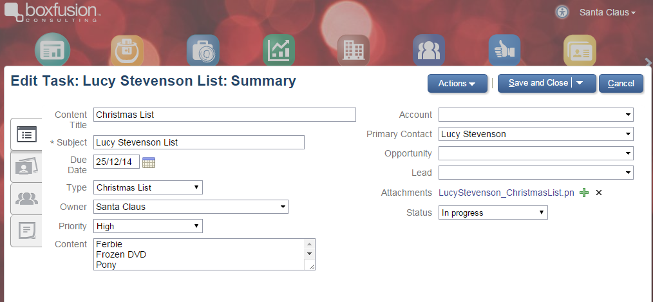Remove the attachment with X icon
This screenshot has width=653, height=302.
599,193
